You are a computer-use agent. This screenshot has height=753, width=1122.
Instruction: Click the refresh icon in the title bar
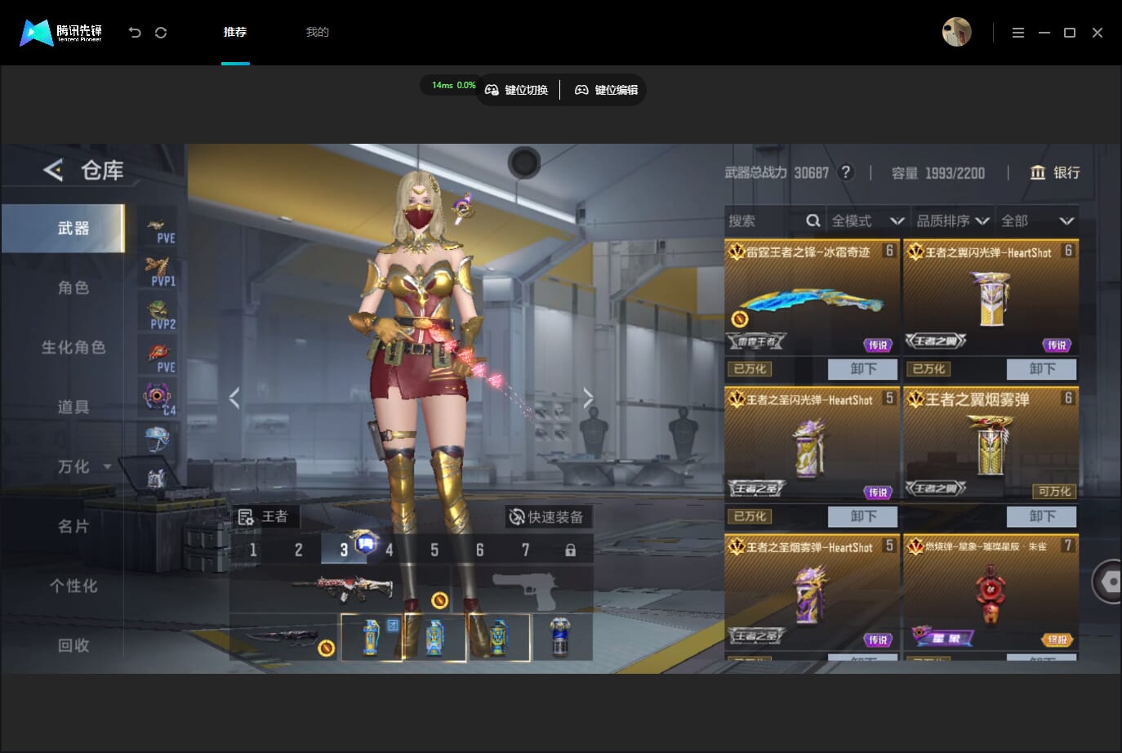[x=161, y=33]
